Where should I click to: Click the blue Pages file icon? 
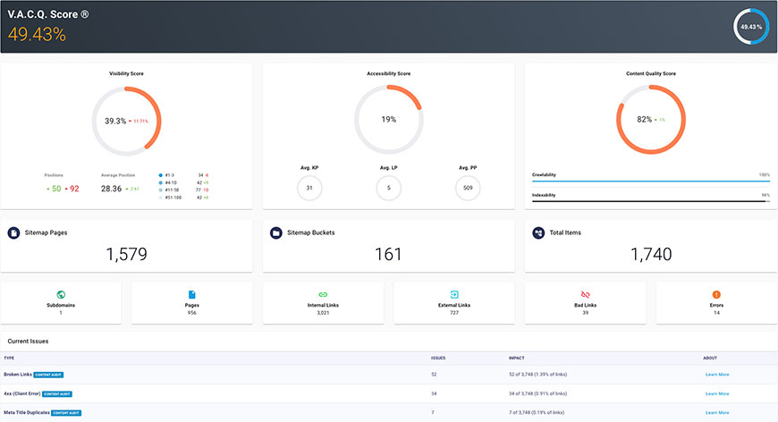pyautogui.click(x=192, y=294)
